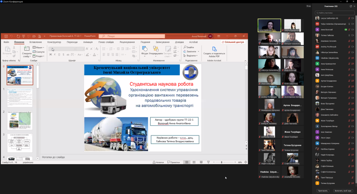Viewport: 357px width, 194px height.
Task: Click the Включить свой звук unmute button
Action: click(343, 191)
